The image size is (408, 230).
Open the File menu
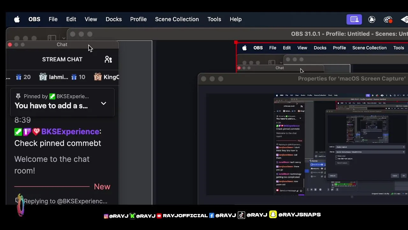point(53,19)
